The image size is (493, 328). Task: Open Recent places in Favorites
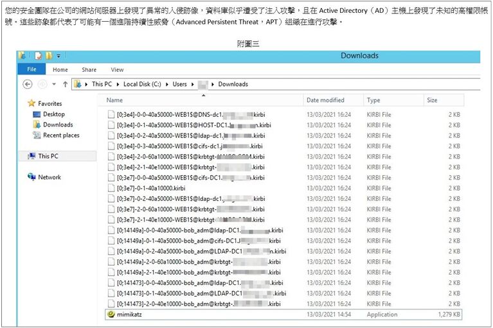(61, 135)
